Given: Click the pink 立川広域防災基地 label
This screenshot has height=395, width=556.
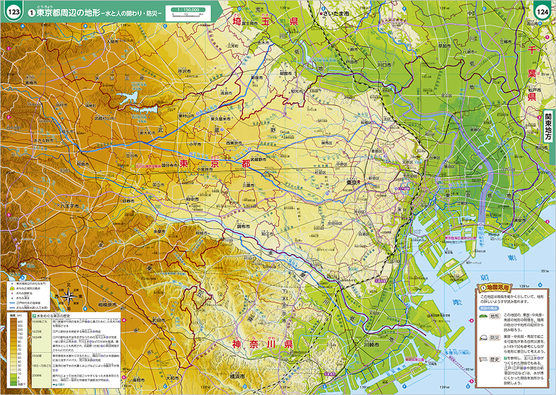Looking at the screenshot, I should click(x=148, y=165).
